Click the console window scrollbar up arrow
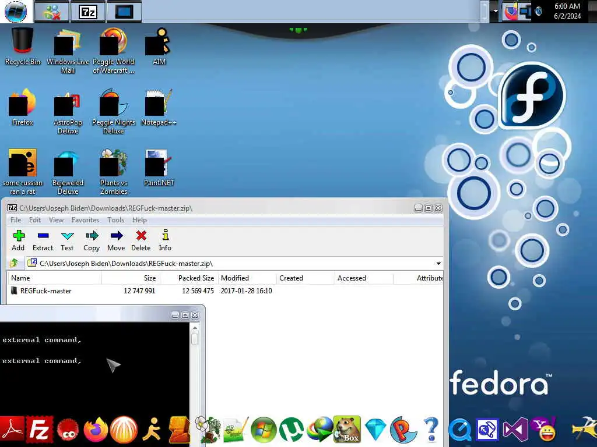This screenshot has width=597, height=447. (195, 328)
